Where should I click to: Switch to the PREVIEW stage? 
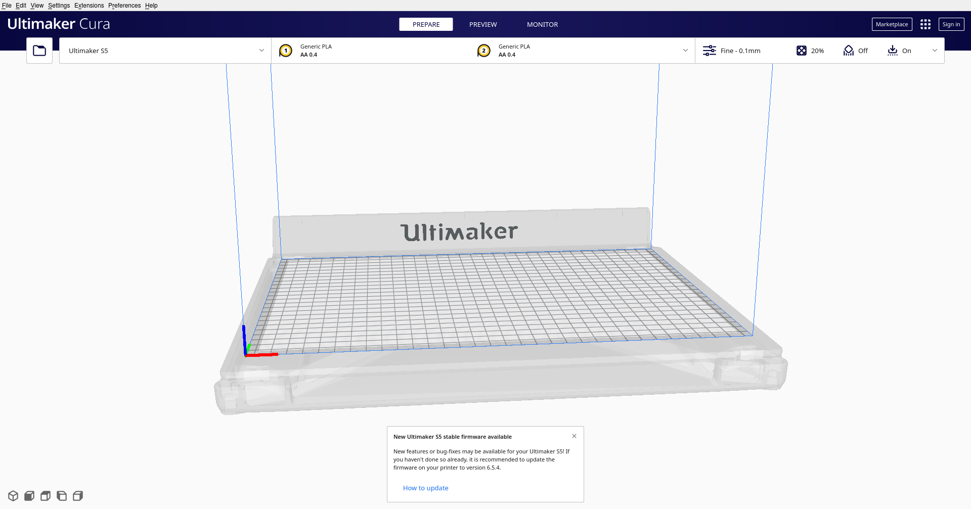coord(483,24)
